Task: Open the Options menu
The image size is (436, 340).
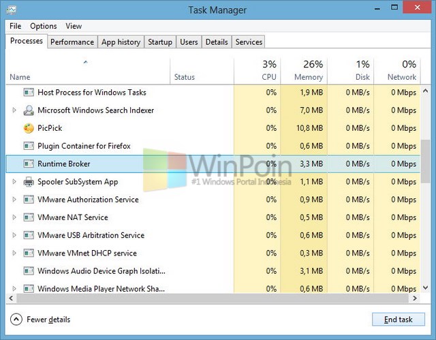Action: tap(44, 26)
